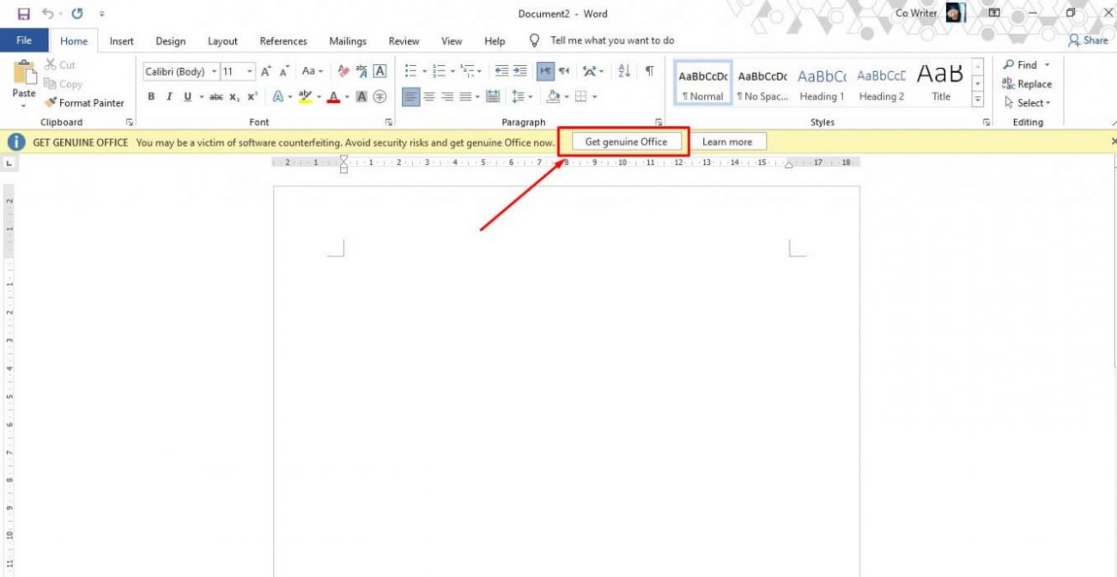Click the Format Painter icon
Image resolution: width=1117 pixels, height=577 pixels.
52,102
